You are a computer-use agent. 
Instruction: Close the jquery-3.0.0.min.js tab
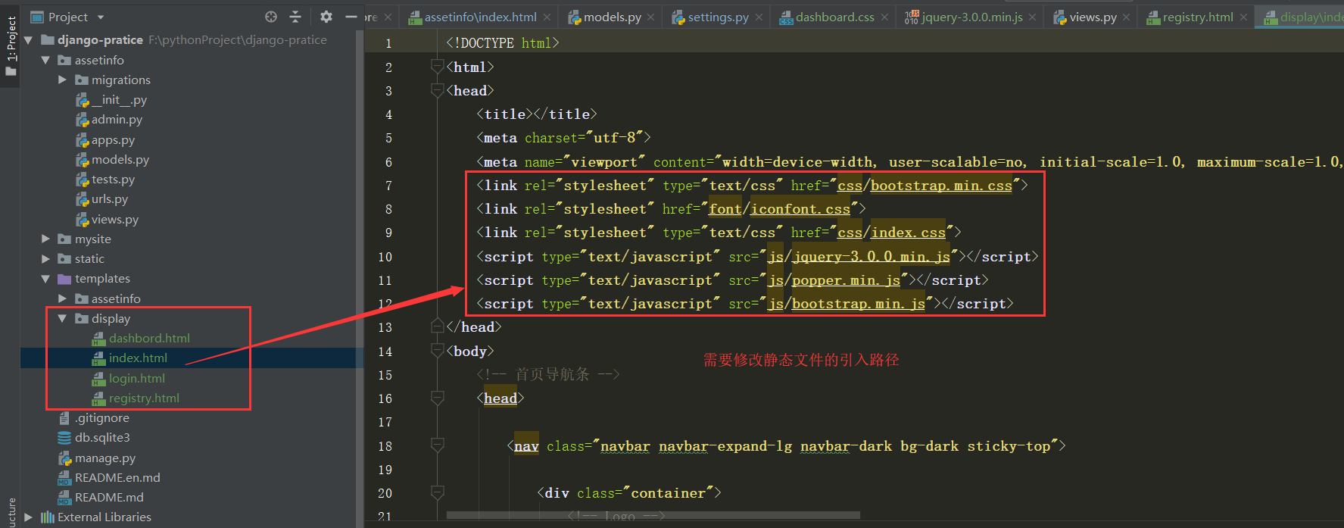(x=1032, y=17)
